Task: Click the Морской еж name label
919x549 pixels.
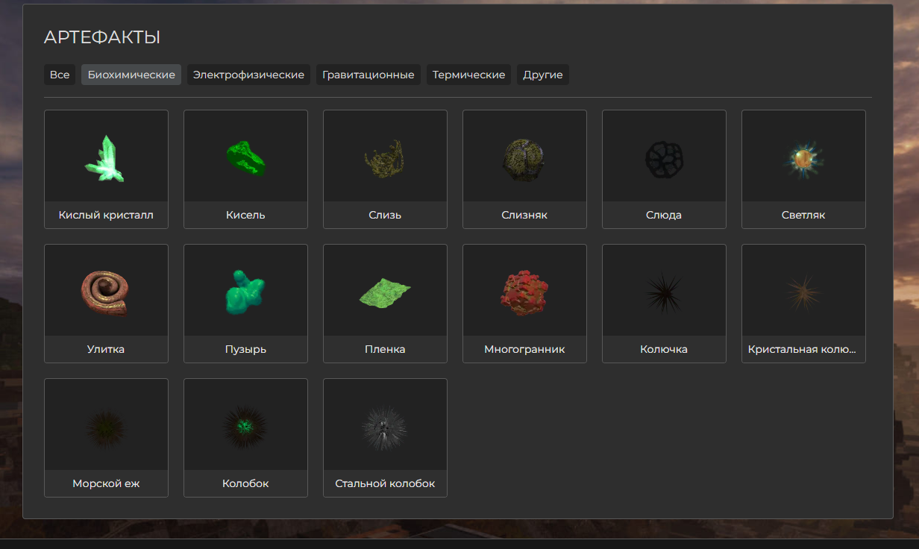Action: (x=106, y=483)
